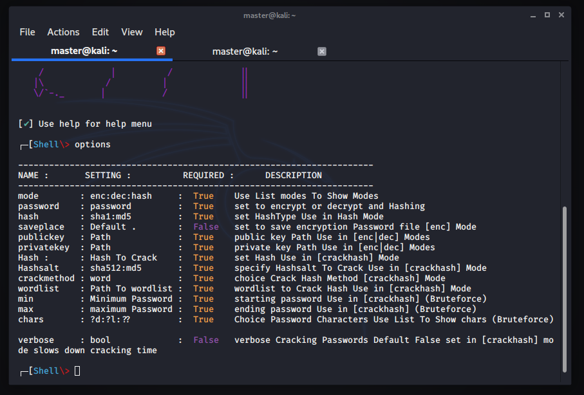Click the 'maximum Password' setting value
Image resolution: width=584 pixels, height=395 pixels.
click(x=131, y=309)
